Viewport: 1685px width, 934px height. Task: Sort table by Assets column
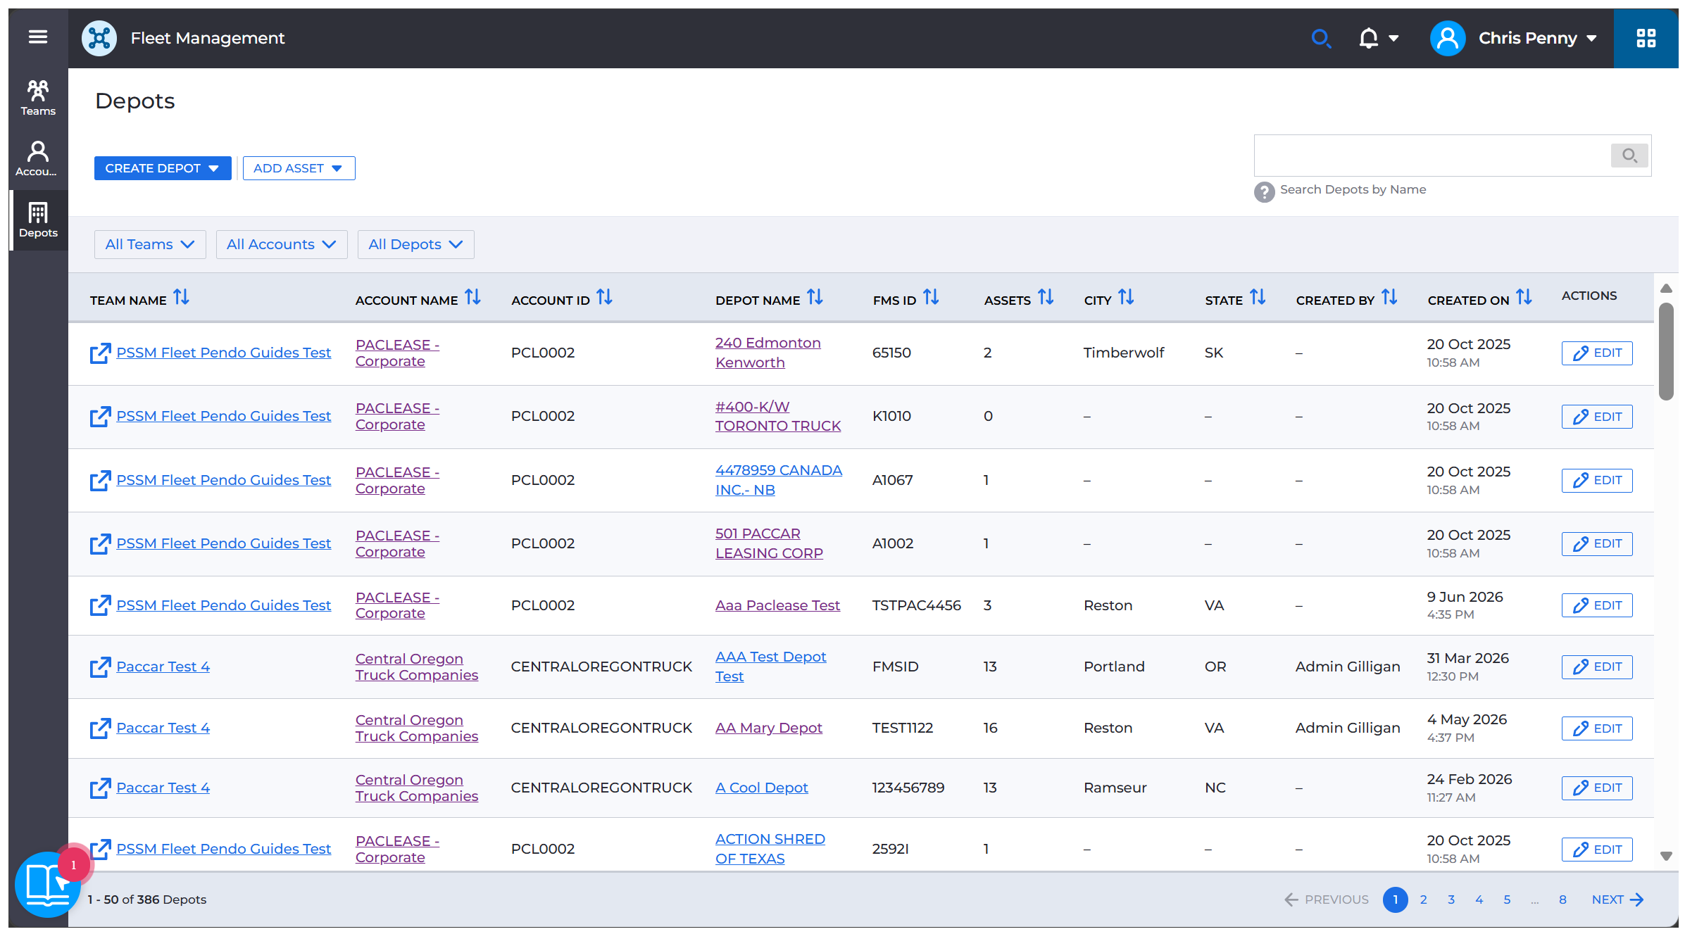(1046, 298)
